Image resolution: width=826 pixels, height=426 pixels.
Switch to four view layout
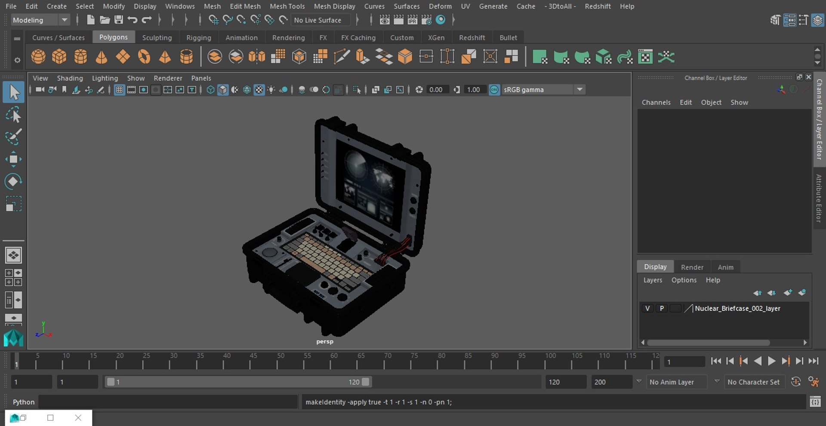click(13, 278)
